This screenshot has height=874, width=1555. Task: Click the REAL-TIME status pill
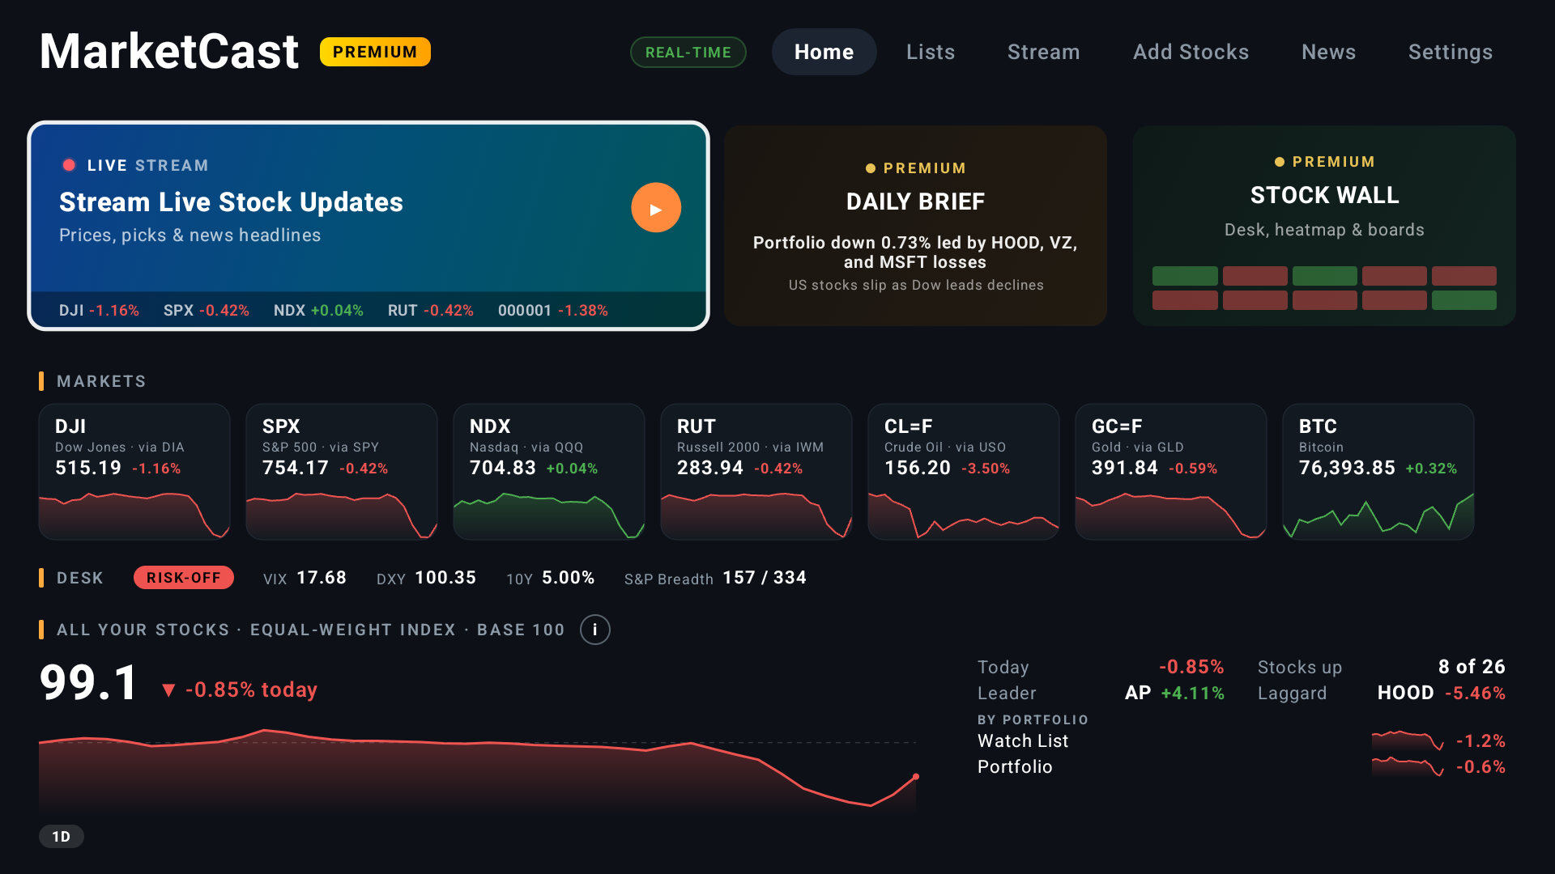688,53
